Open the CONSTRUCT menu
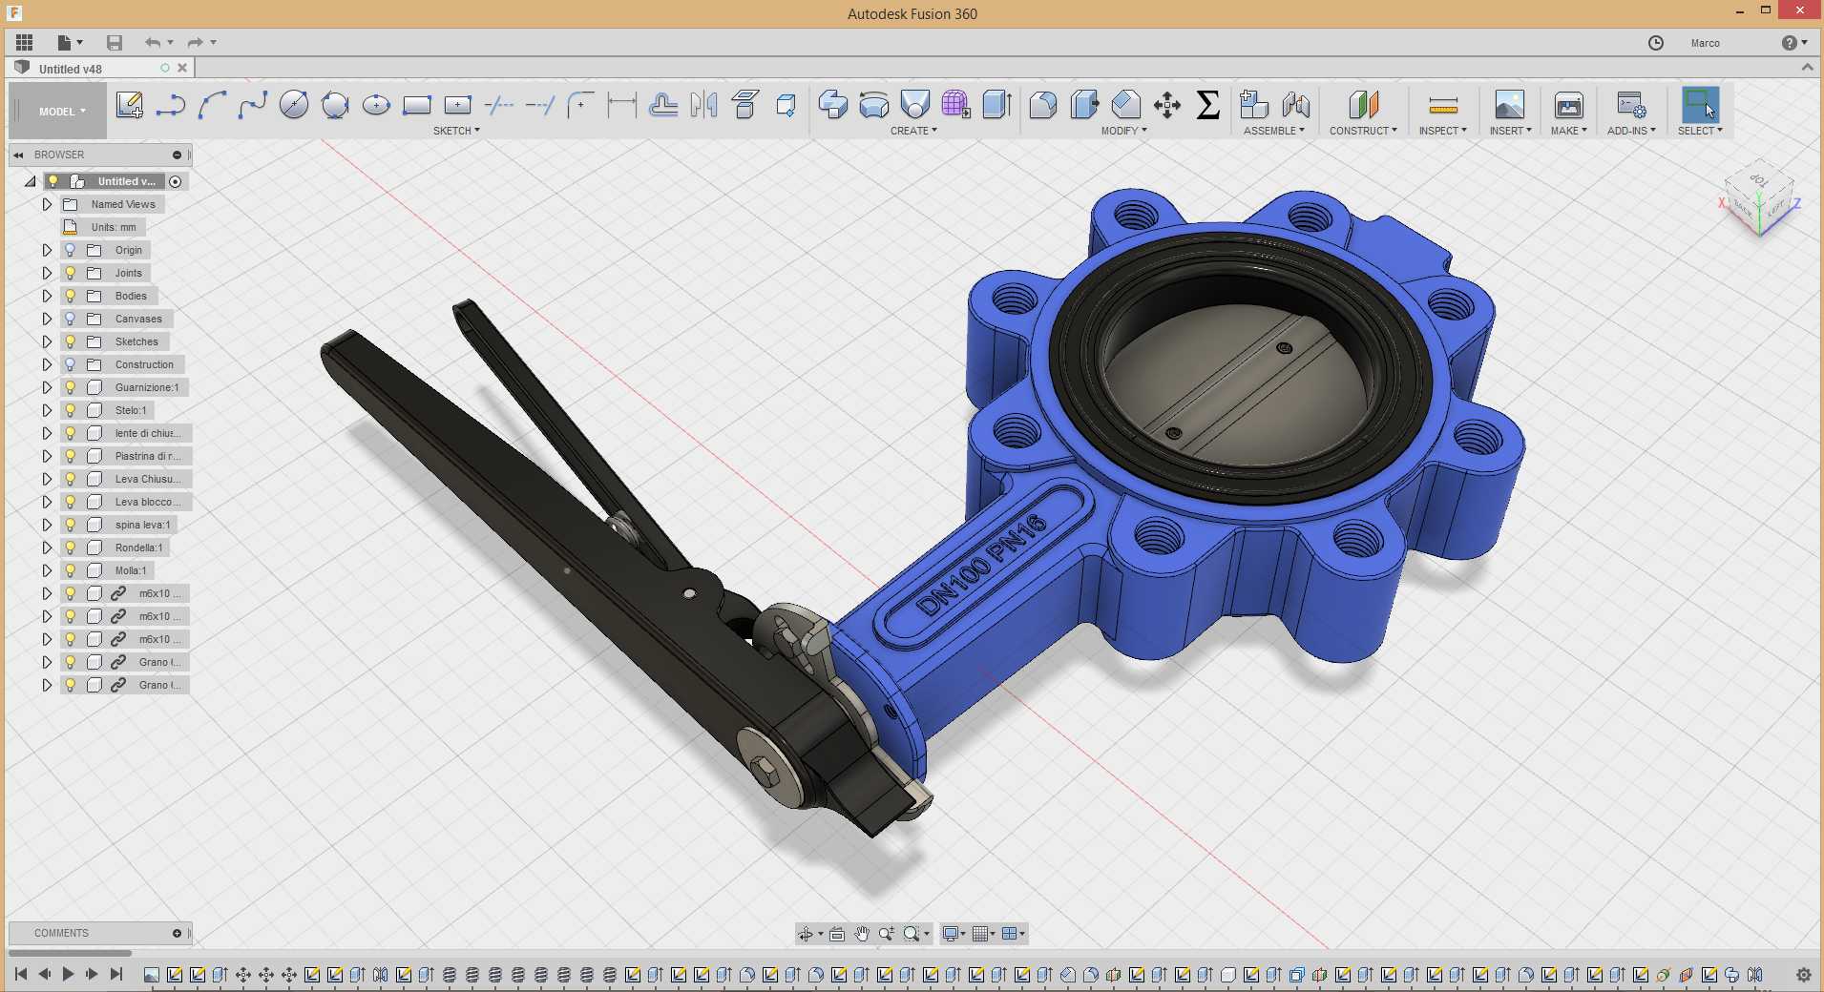Image resolution: width=1824 pixels, height=992 pixels. coord(1363,131)
